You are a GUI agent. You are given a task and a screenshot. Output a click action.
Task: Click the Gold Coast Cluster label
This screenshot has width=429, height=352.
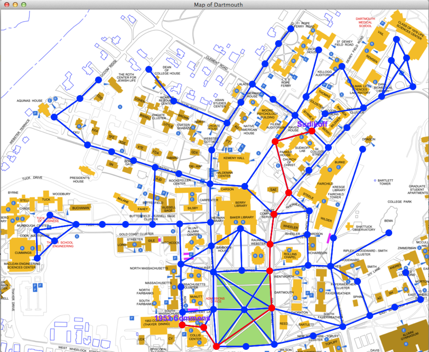(x=136, y=234)
